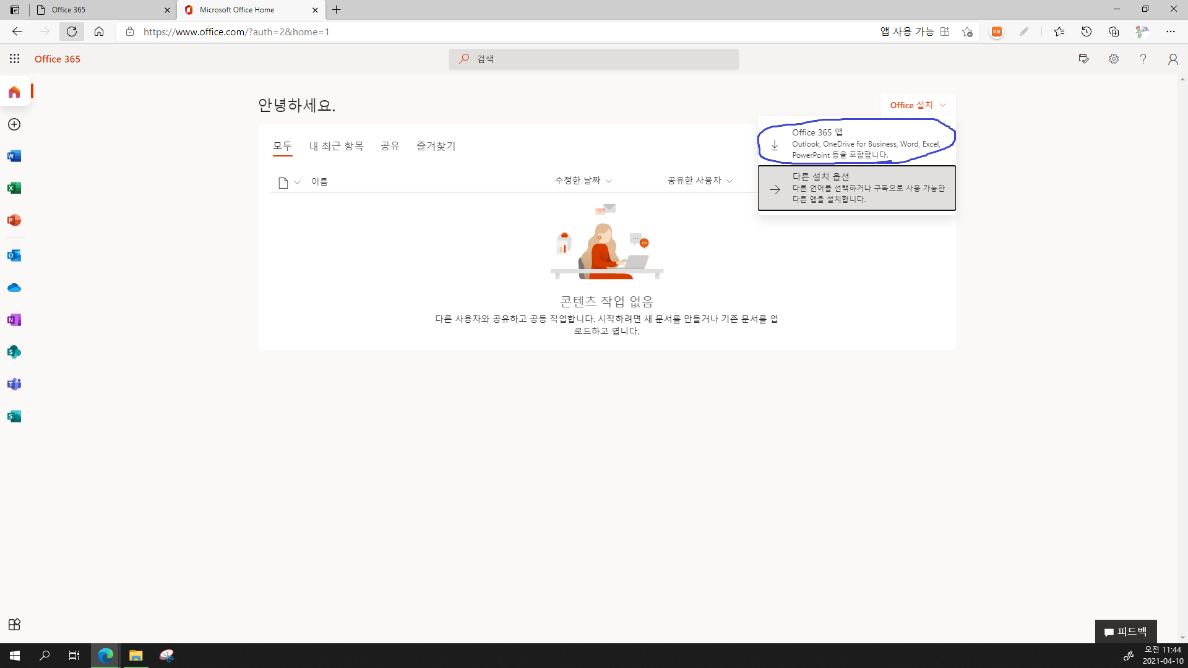Open PowerPoint from the sidebar

14,220
